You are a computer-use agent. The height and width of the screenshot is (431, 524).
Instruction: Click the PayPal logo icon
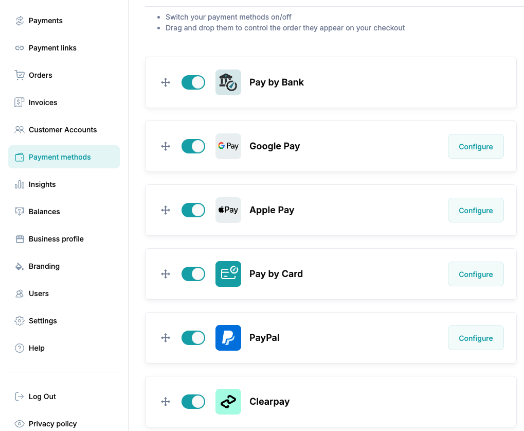(228, 338)
